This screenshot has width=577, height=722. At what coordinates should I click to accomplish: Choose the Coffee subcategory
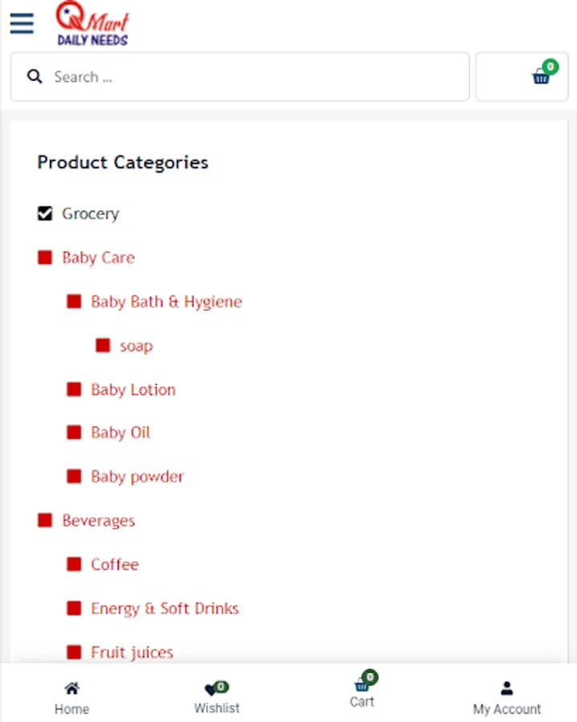click(x=115, y=565)
